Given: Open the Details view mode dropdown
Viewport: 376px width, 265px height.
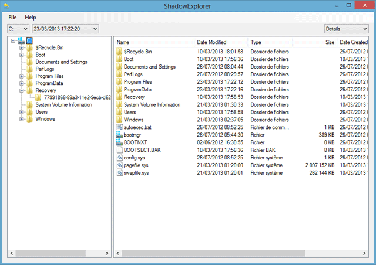Looking at the screenshot, I should coord(346,29).
